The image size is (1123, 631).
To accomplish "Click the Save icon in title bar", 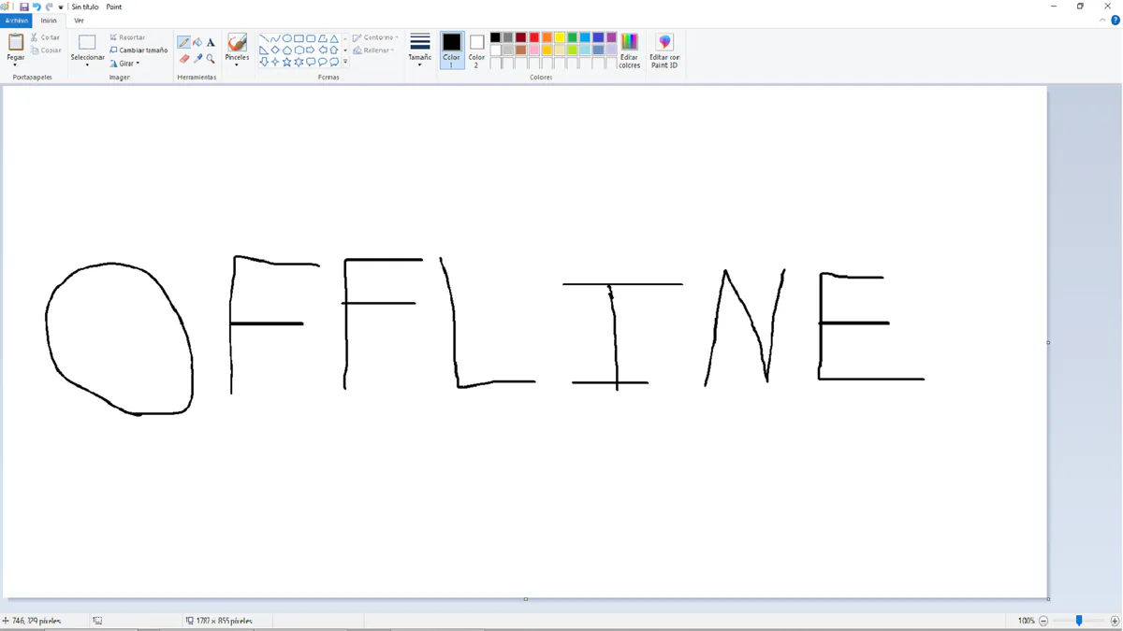I will coord(23,7).
